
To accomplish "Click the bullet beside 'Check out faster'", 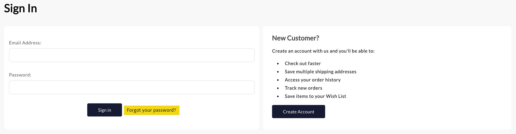I will point(278,64).
